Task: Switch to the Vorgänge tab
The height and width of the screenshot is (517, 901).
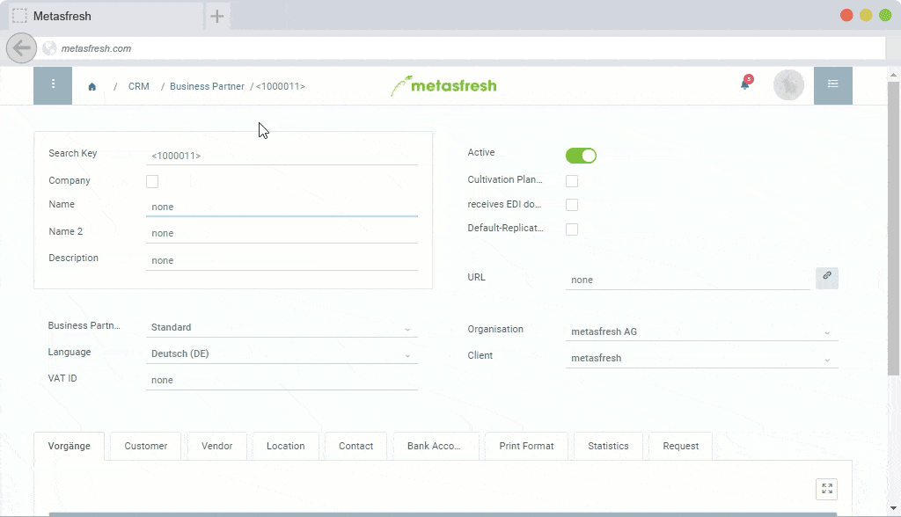Action: [x=69, y=447]
